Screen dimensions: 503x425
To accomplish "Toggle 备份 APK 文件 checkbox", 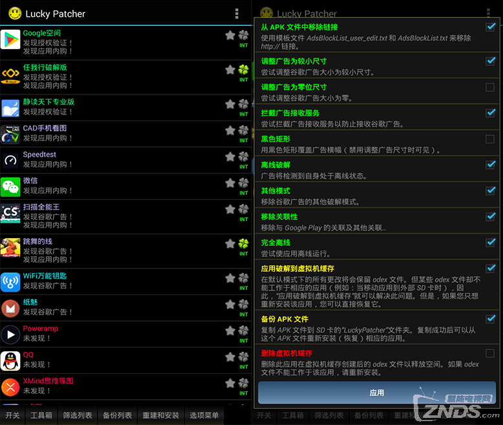I will [x=490, y=319].
